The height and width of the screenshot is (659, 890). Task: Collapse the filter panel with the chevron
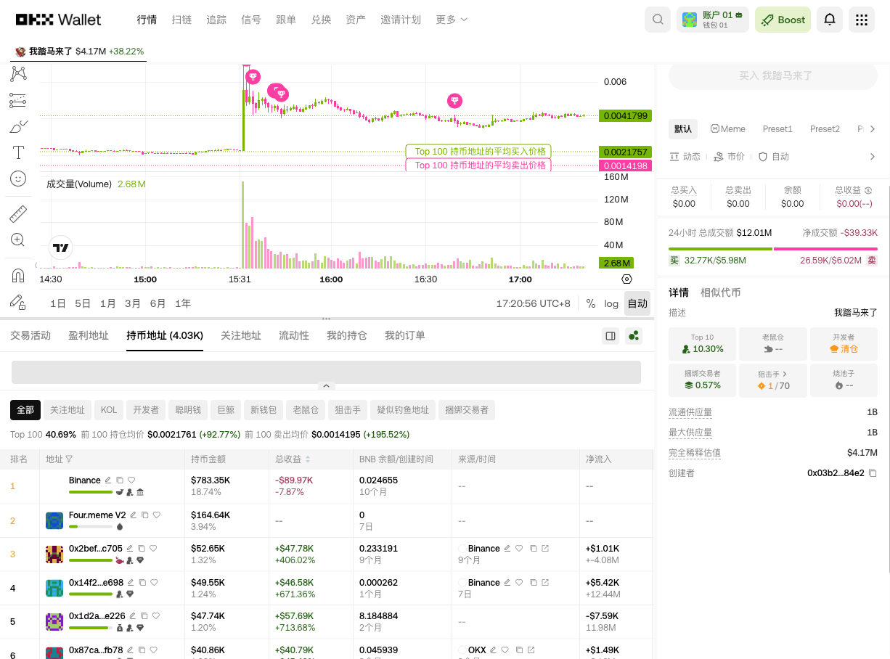pos(326,385)
